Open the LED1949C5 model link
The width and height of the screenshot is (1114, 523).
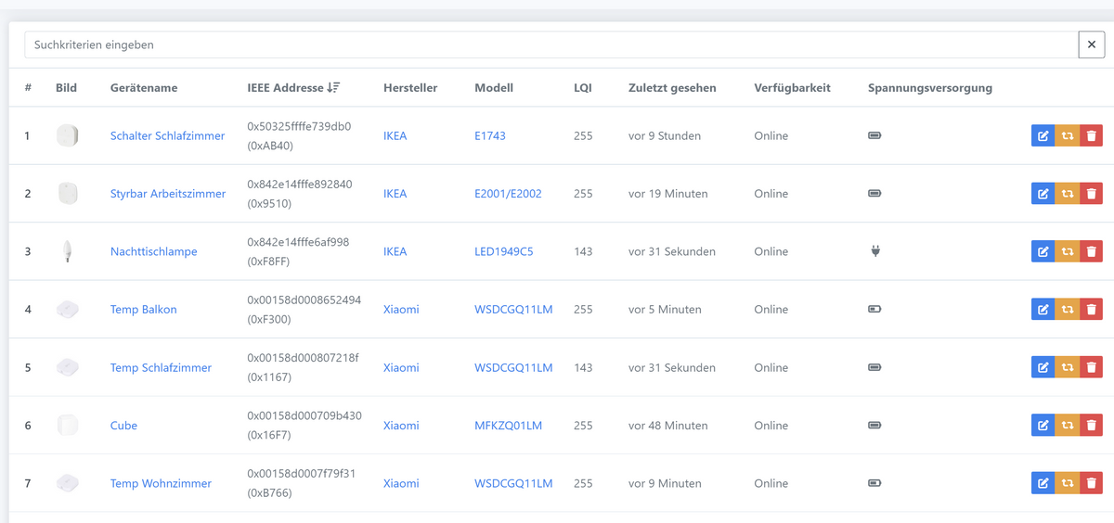point(504,251)
